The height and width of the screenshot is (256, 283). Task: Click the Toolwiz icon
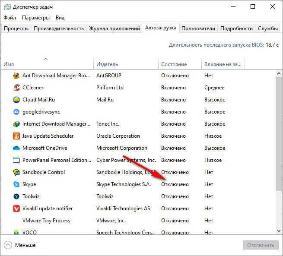16,196
